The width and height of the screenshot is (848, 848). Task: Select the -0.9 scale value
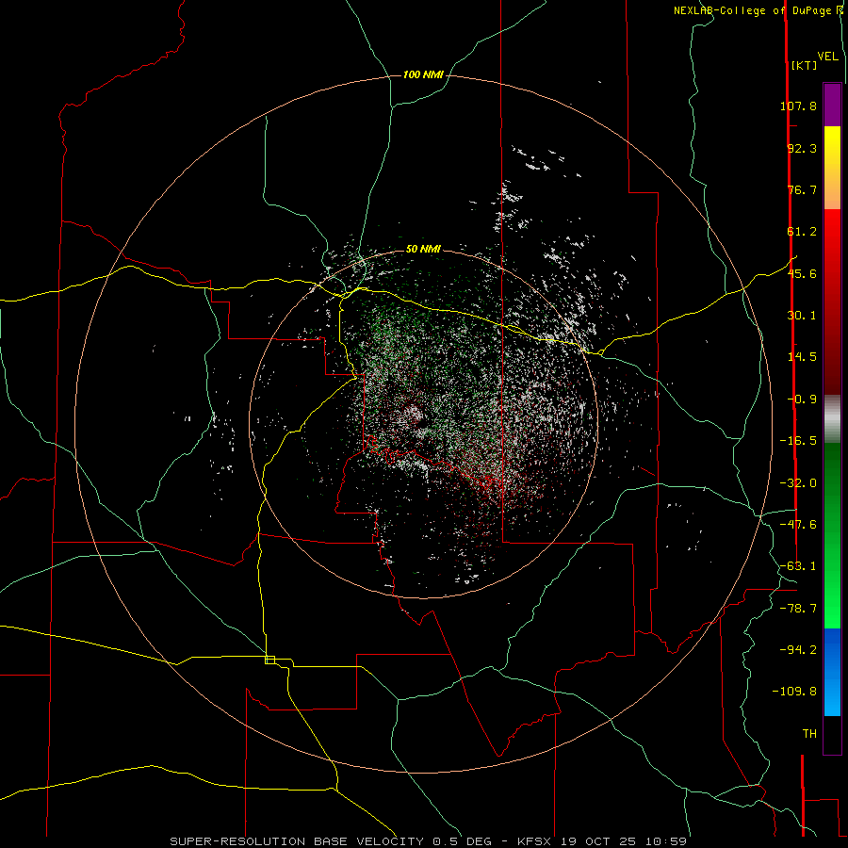[x=802, y=400]
